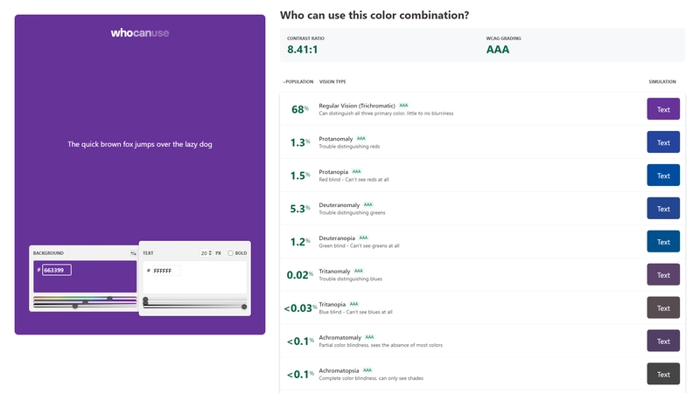Viewport: 700px width, 393px height.
Task: Select the Tritanopia simulation Text swatch
Action: click(x=663, y=308)
